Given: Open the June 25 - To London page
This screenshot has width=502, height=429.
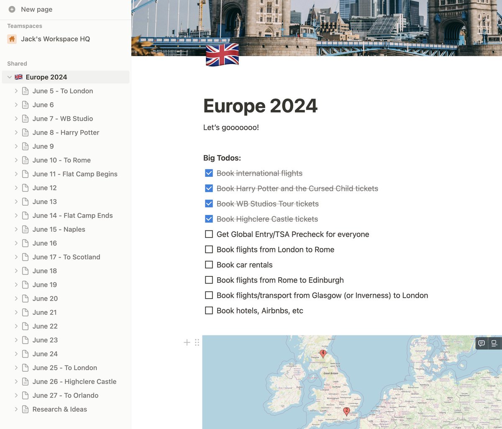Looking at the screenshot, I should tap(65, 368).
